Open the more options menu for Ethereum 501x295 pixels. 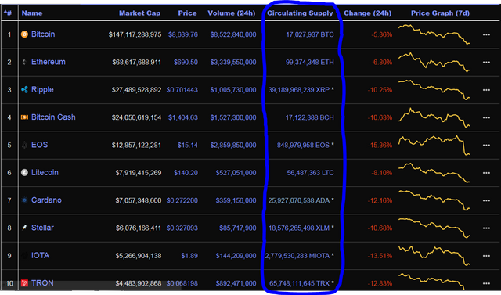coord(486,63)
